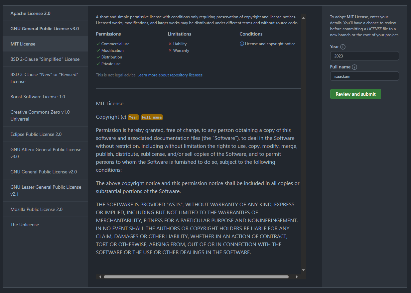
Task: Open Learn more about repository licenses link
Action: point(170,75)
